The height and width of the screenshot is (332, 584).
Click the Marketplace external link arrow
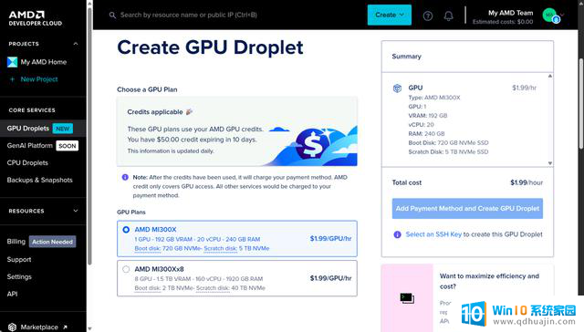65,327
